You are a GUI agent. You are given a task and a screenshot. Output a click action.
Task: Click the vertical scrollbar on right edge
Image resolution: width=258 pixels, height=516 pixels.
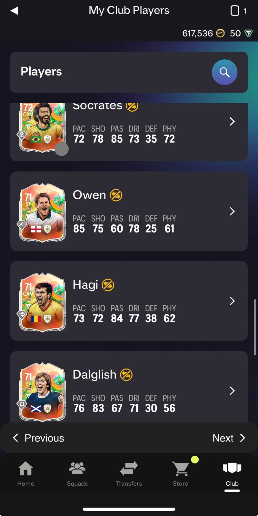click(255, 327)
